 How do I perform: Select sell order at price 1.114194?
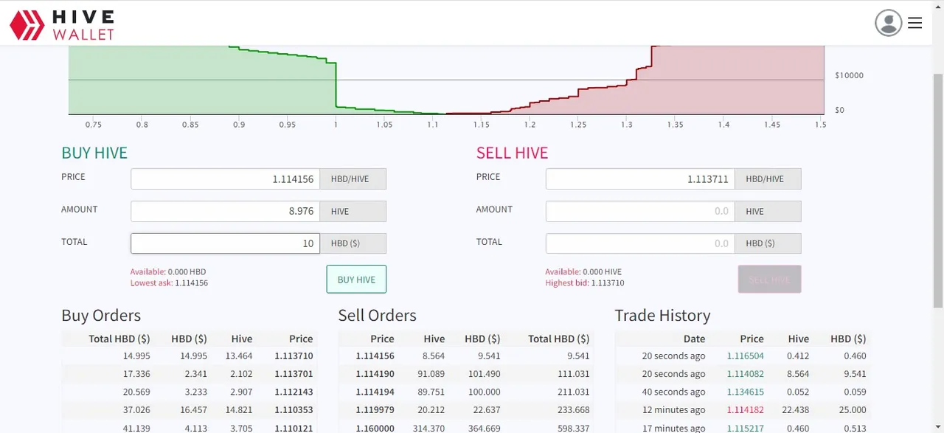(x=465, y=392)
